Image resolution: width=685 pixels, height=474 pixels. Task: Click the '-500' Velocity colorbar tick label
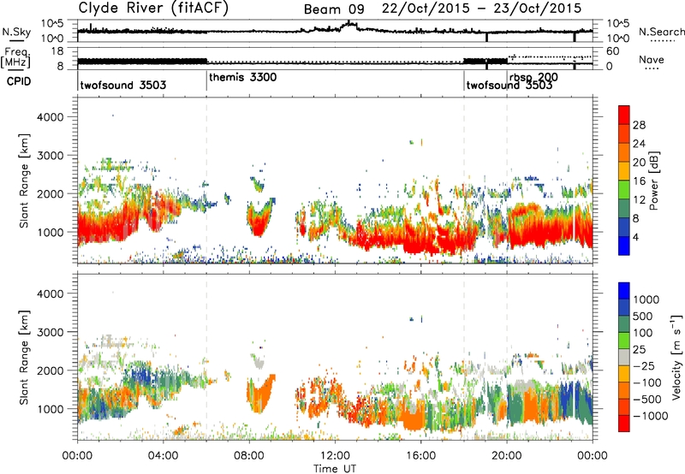[647, 399]
